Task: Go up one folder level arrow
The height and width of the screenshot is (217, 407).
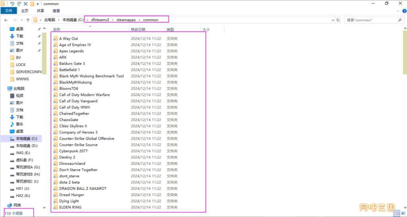Action: point(28,20)
